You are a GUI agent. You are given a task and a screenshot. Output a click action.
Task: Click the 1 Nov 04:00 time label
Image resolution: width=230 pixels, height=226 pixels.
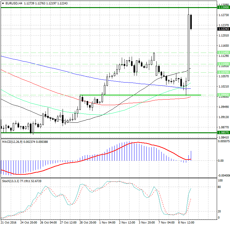(107, 222)
